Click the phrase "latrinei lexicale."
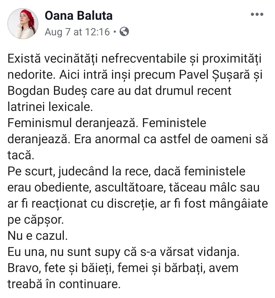The image size is (275, 298). click(x=50, y=107)
